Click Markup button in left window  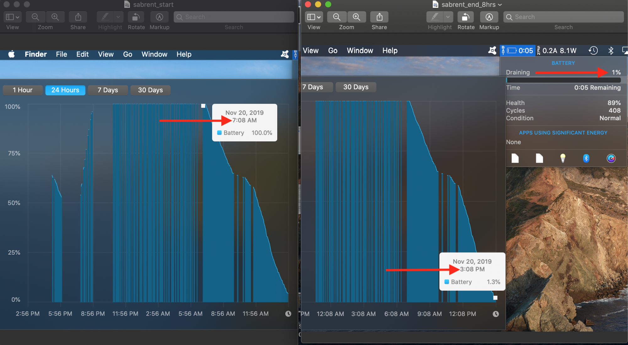pyautogui.click(x=159, y=17)
